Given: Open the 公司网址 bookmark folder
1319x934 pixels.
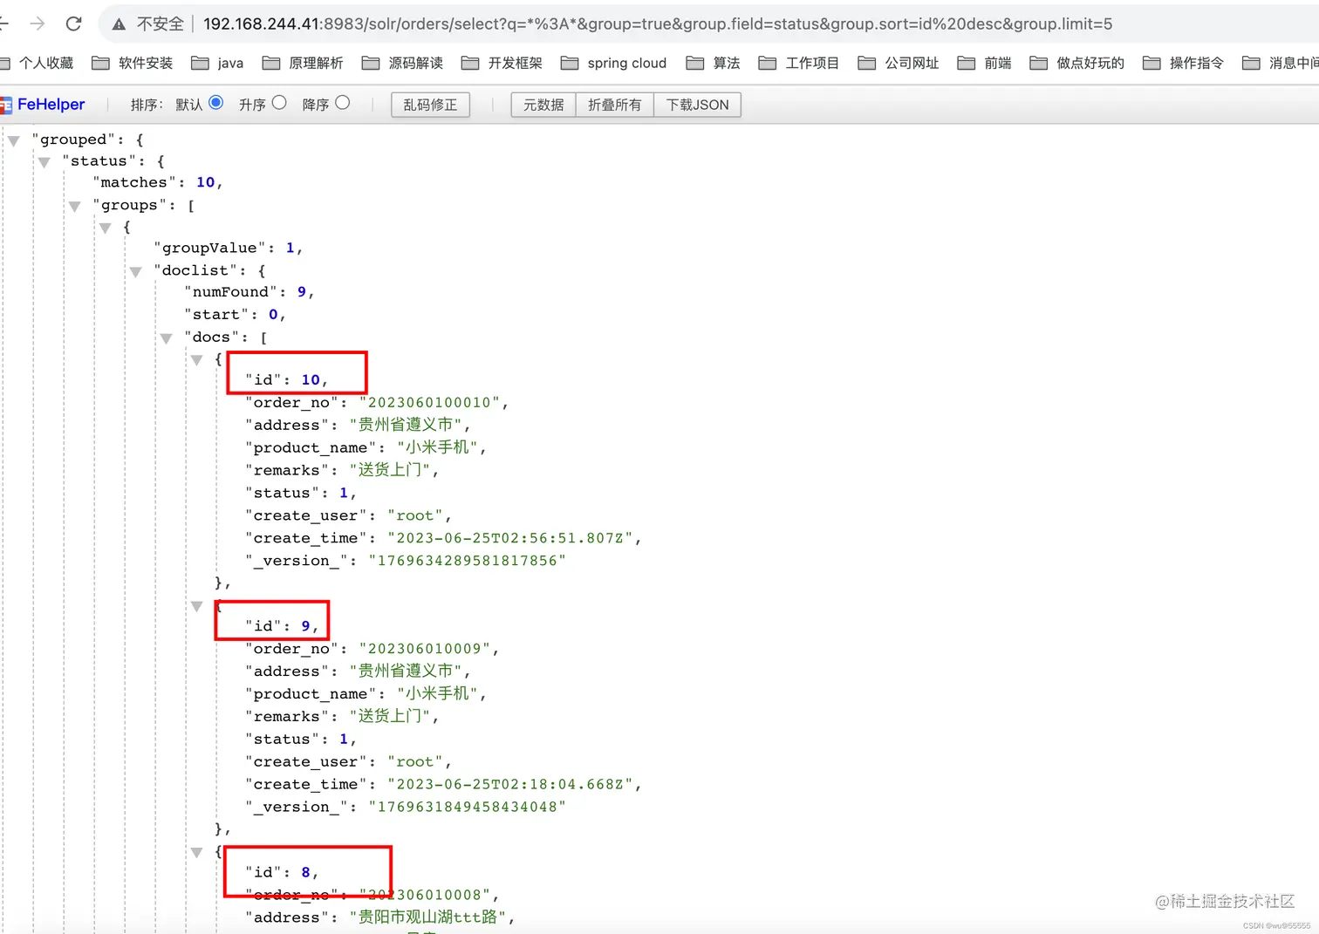Looking at the screenshot, I should [898, 63].
